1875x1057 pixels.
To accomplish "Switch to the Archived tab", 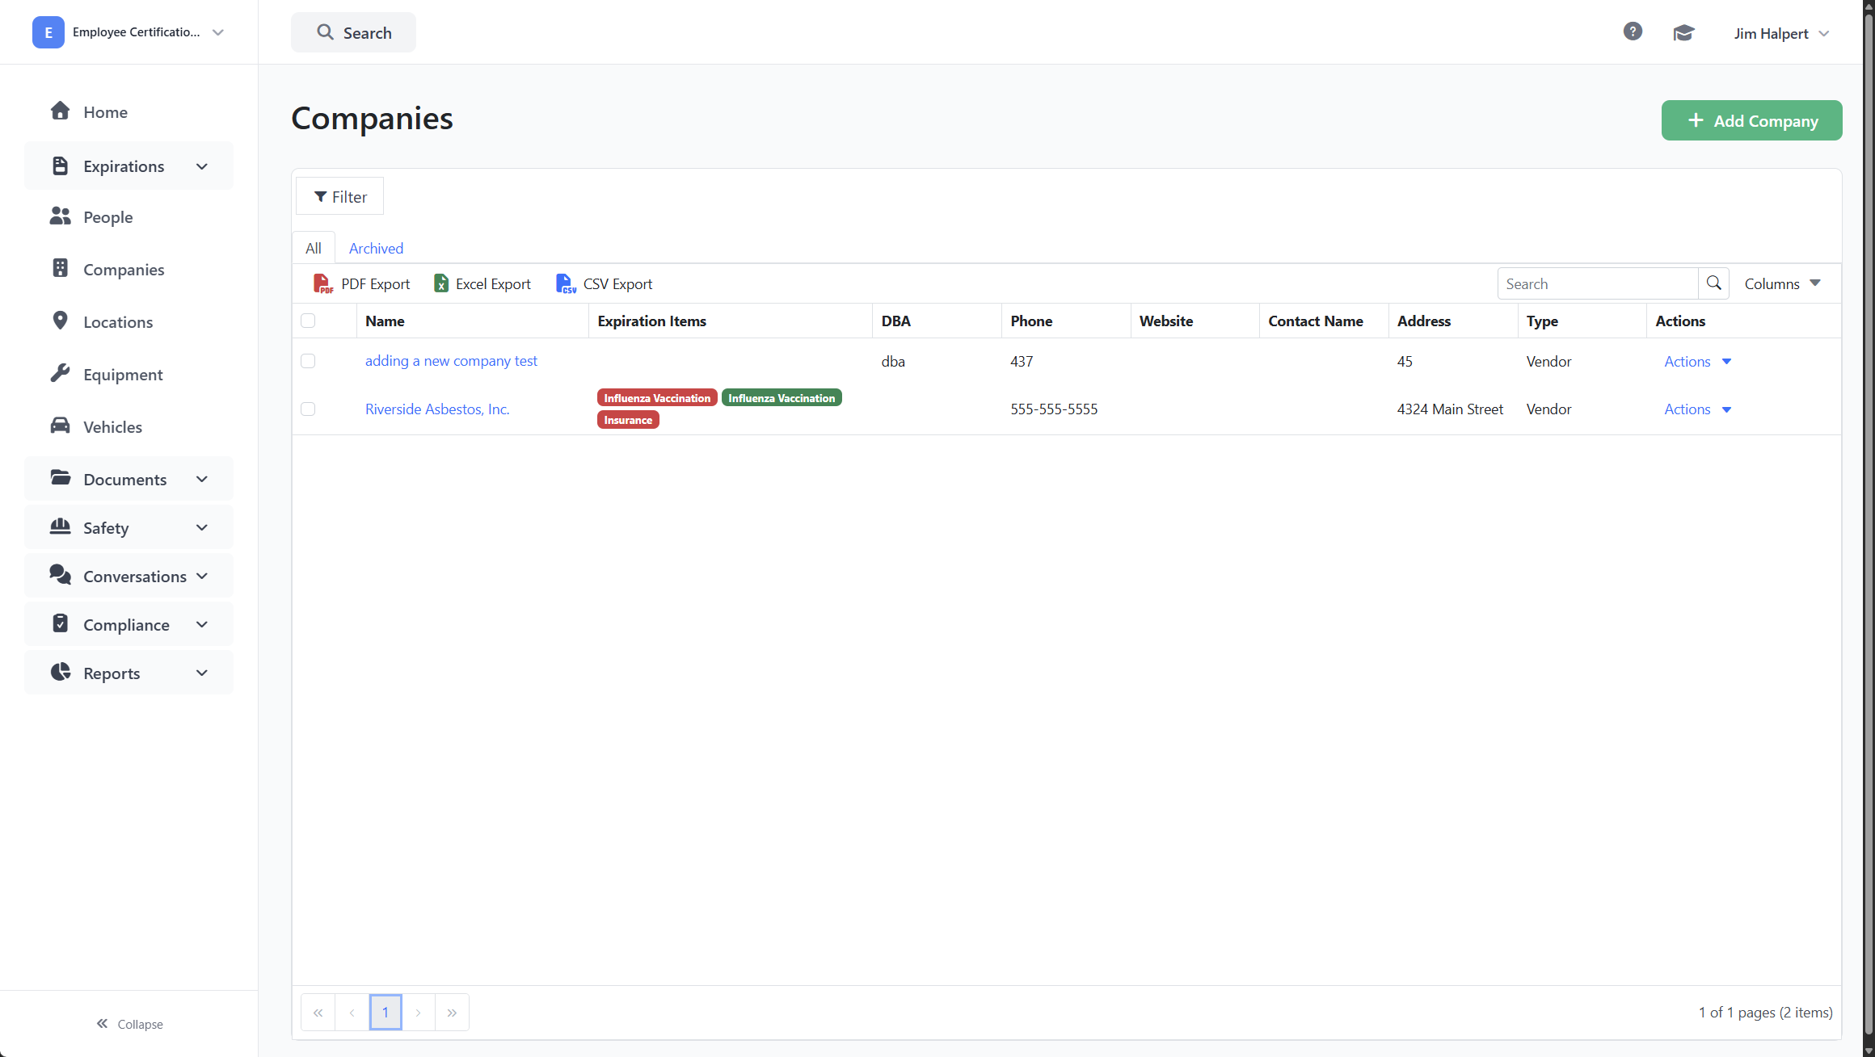I will point(376,249).
